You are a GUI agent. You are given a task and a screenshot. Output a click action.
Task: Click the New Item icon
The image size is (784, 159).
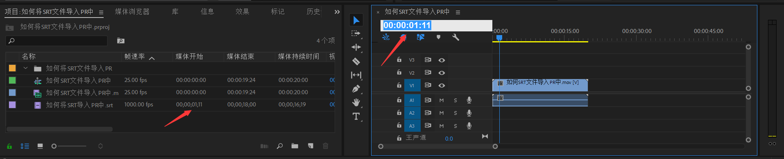pyautogui.click(x=310, y=146)
